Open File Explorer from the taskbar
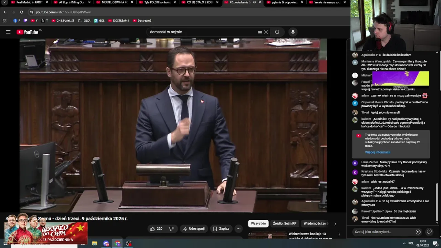 point(94,244)
